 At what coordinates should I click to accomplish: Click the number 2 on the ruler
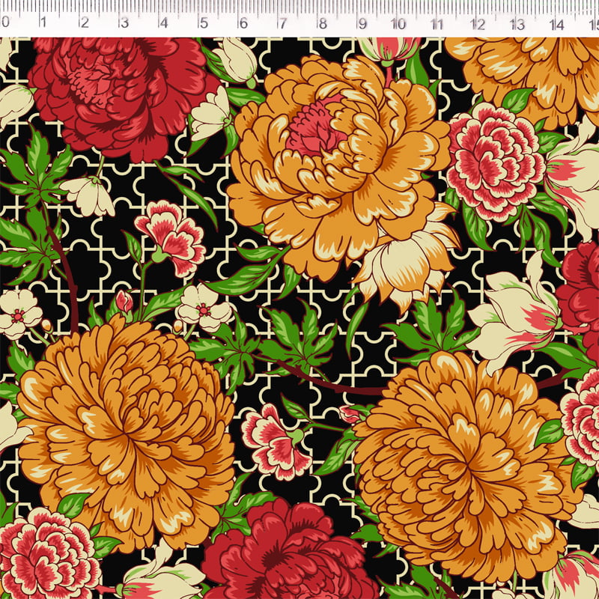[84, 22]
